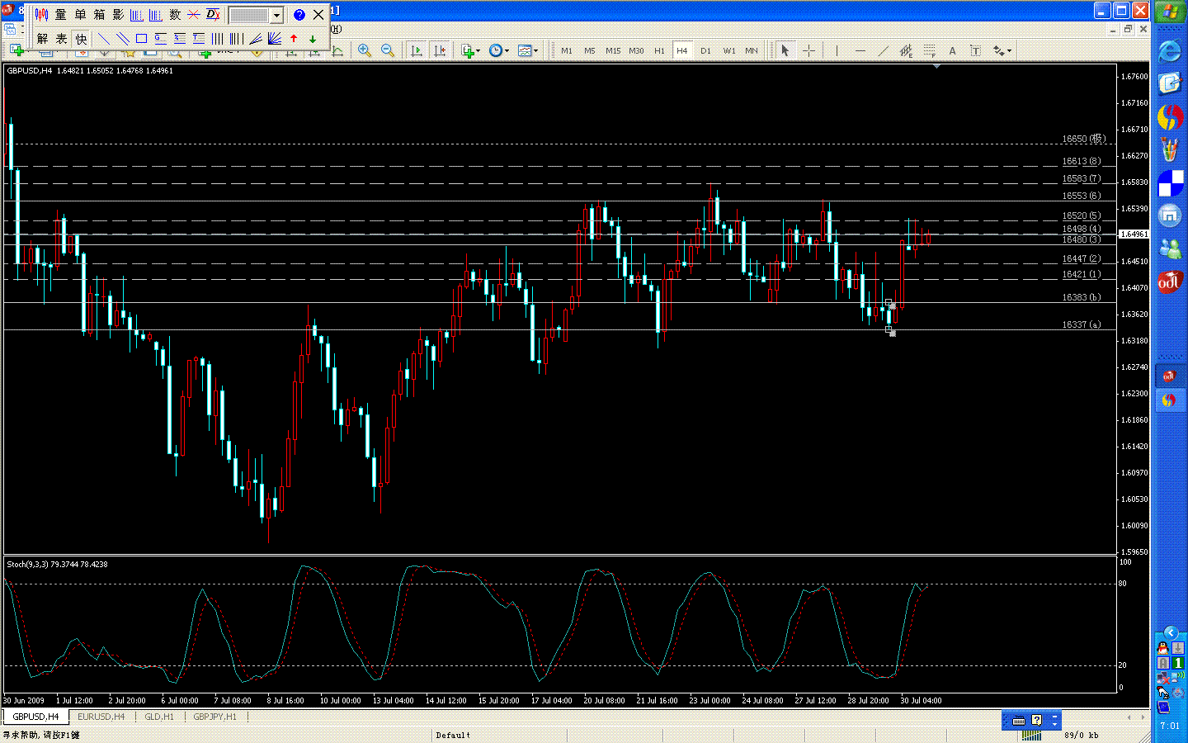Viewport: 1188px width, 743px height.
Task: Switch to GBPJPY,H1 chart tab
Action: click(x=214, y=717)
